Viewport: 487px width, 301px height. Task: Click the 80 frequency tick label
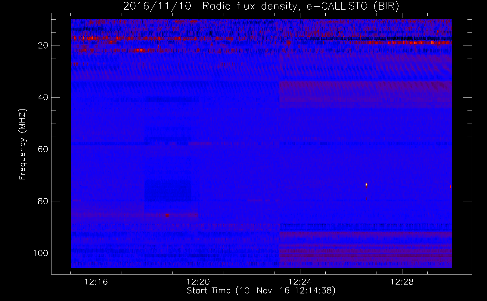click(x=43, y=201)
